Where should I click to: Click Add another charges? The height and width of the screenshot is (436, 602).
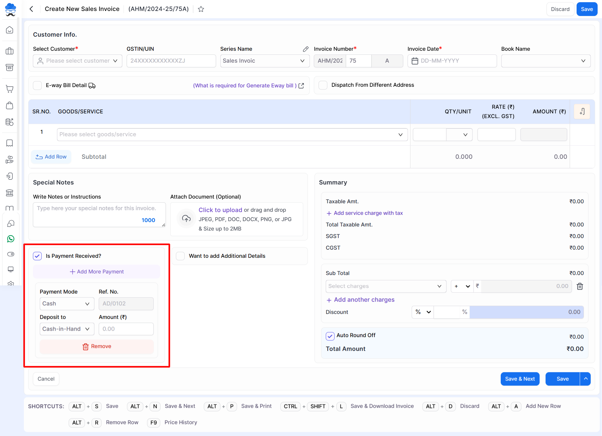click(x=360, y=300)
